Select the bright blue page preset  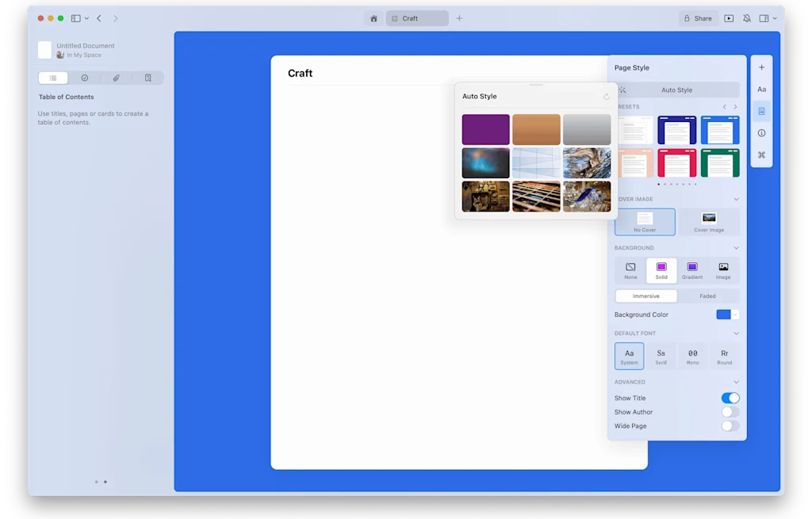[x=720, y=130]
